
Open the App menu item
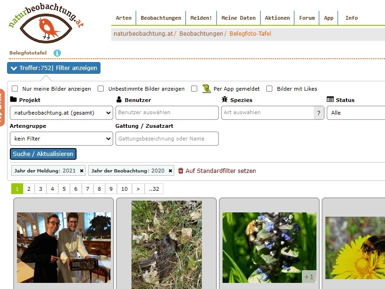coord(329,18)
